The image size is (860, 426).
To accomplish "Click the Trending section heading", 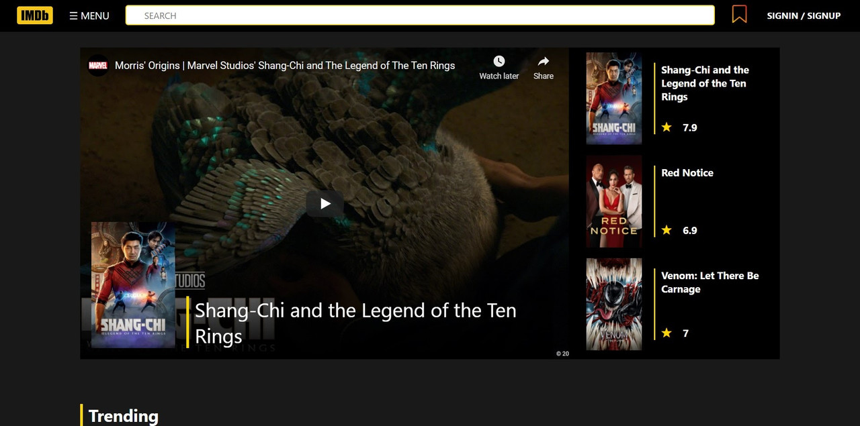I will [124, 416].
